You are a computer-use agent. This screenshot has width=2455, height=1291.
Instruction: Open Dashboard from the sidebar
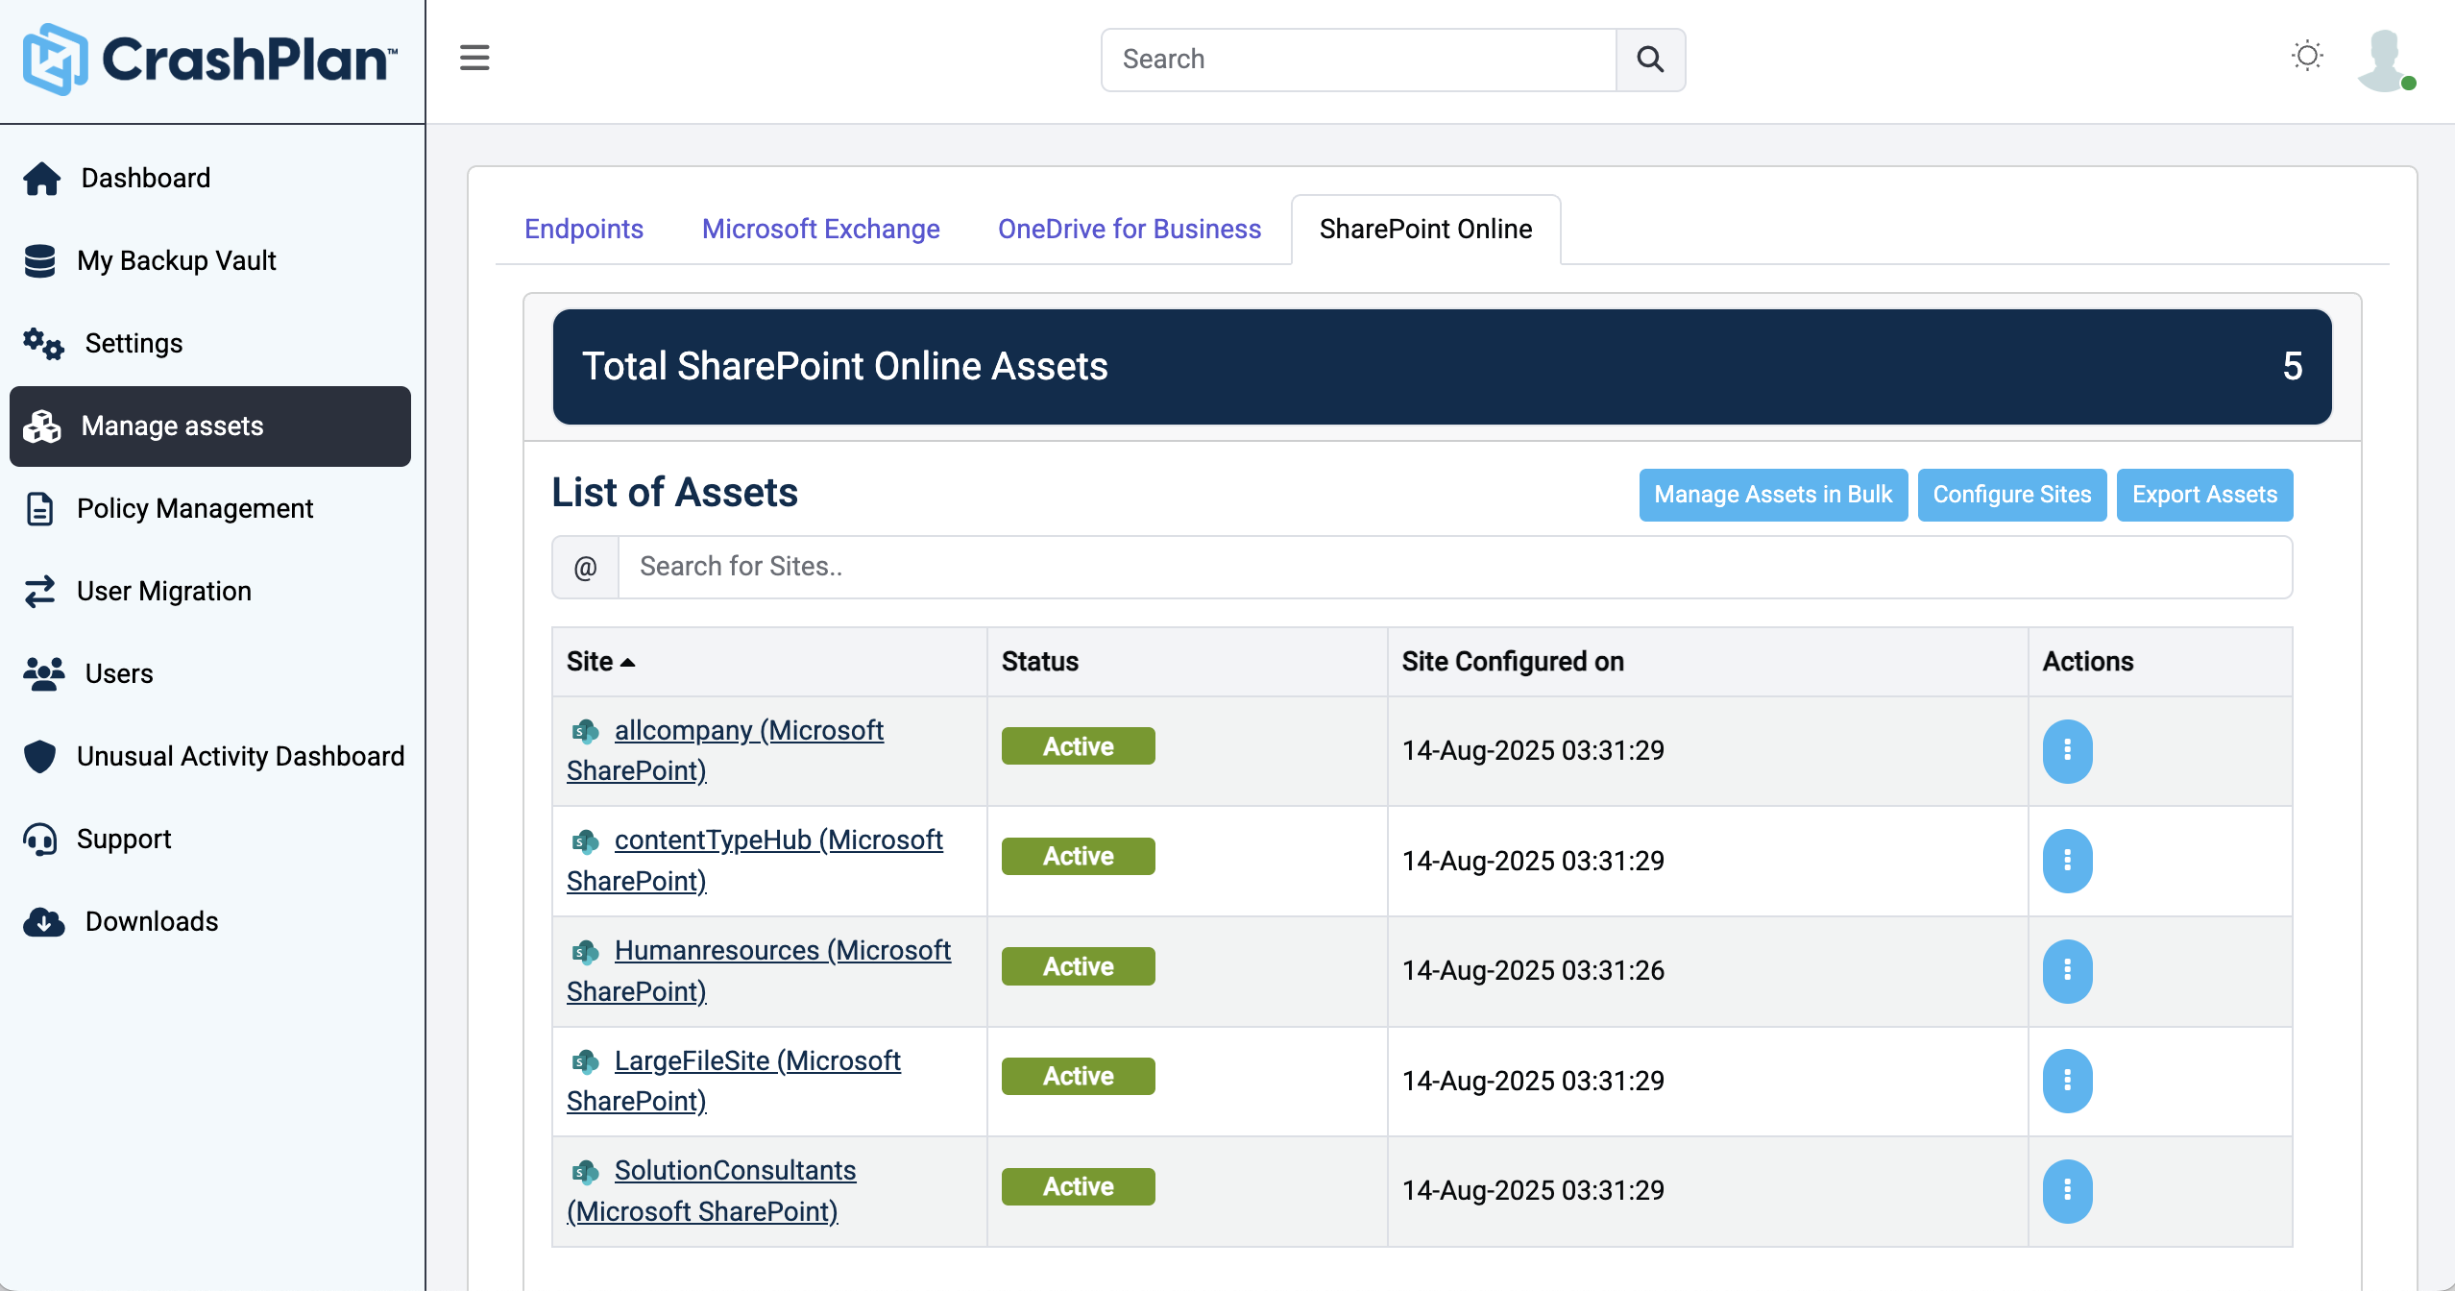pyautogui.click(x=145, y=178)
